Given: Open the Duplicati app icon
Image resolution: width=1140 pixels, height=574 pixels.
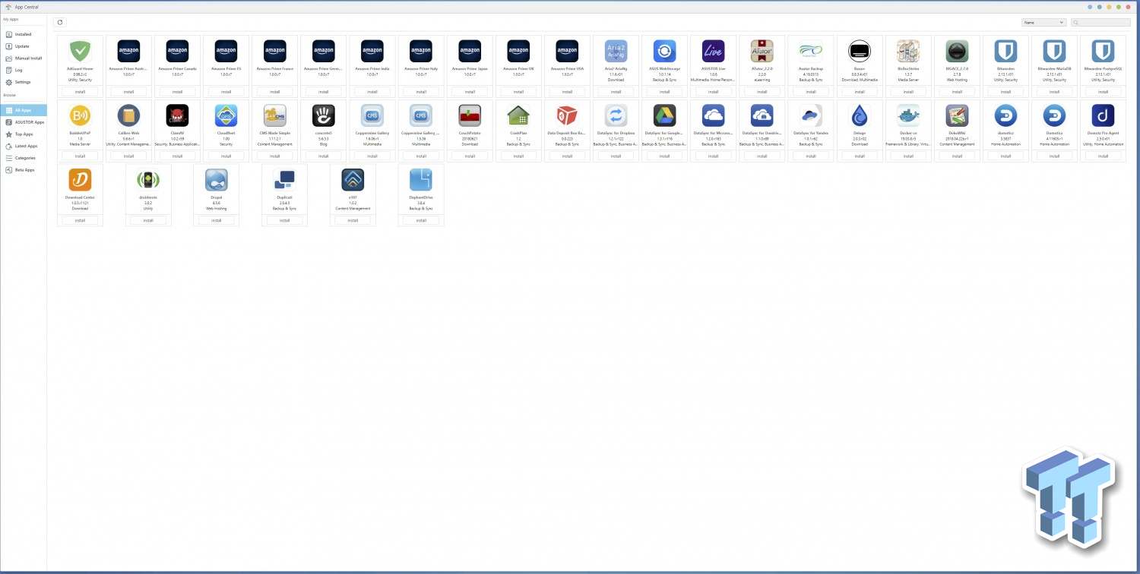Looking at the screenshot, I should click(x=284, y=180).
